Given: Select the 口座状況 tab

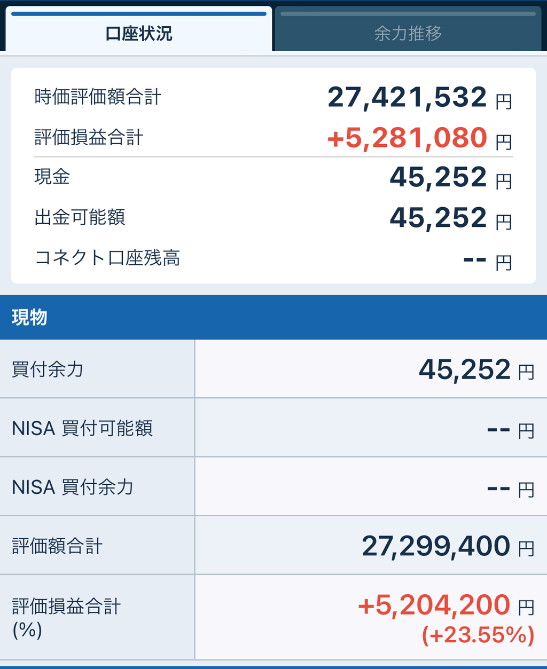Looking at the screenshot, I should point(139,33).
